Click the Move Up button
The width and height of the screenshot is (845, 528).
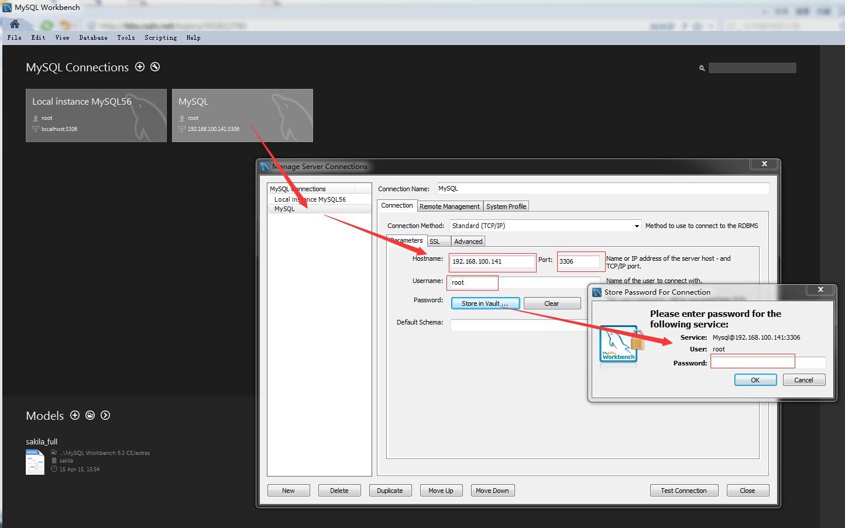(441, 491)
